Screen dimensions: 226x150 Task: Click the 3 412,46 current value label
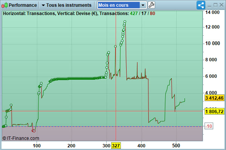click(x=214, y=98)
